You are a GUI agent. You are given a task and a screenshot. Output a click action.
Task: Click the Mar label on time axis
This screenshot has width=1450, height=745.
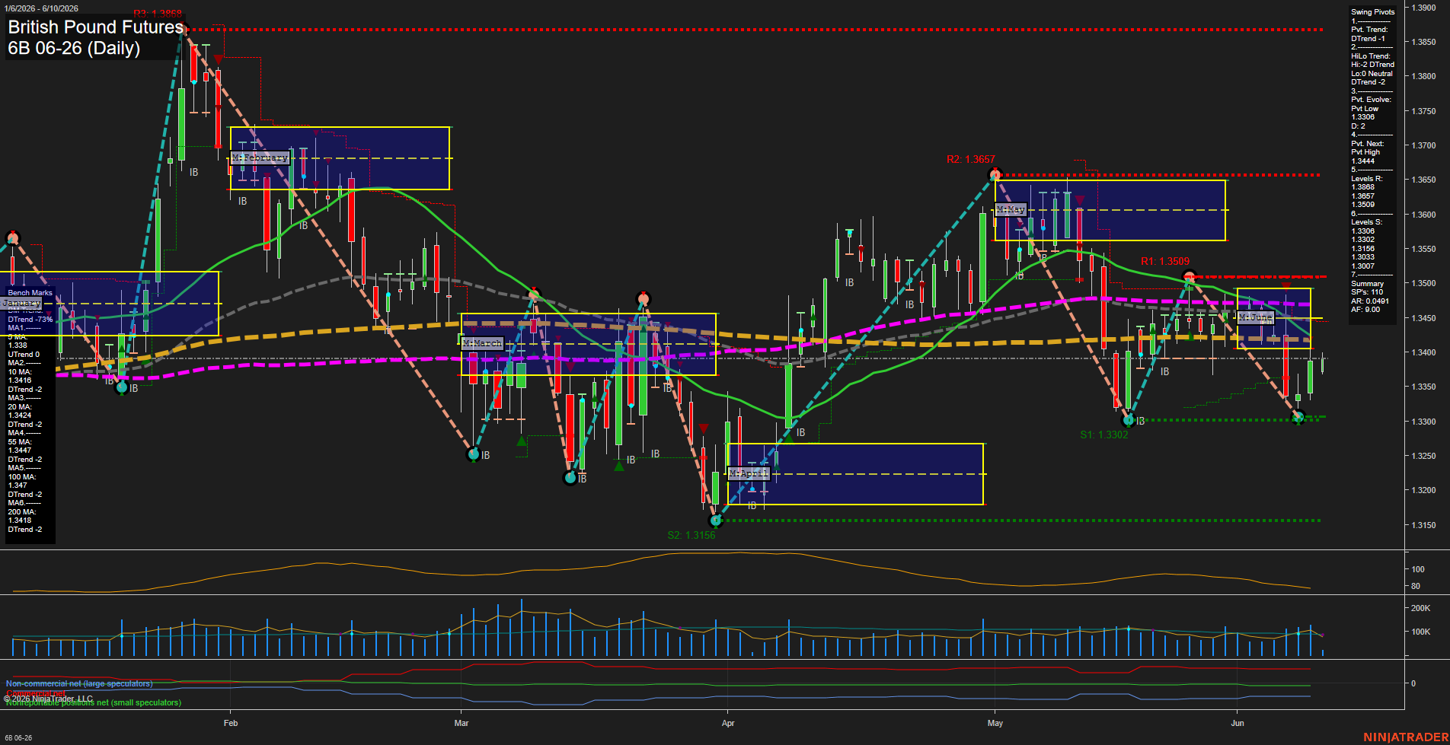click(462, 723)
